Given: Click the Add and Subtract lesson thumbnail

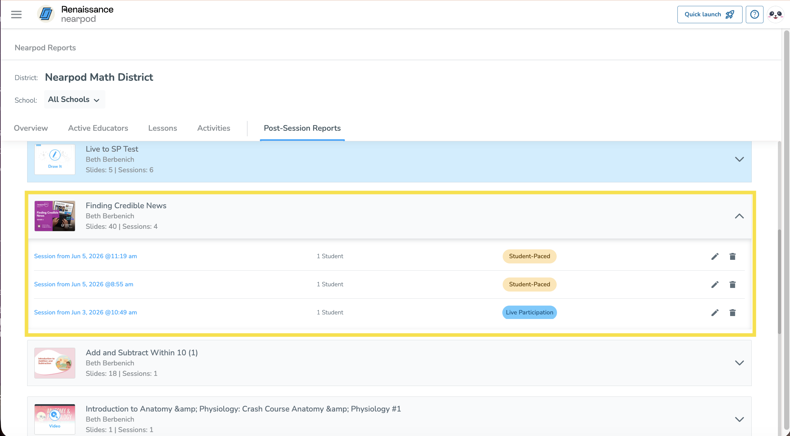Looking at the screenshot, I should (55, 363).
